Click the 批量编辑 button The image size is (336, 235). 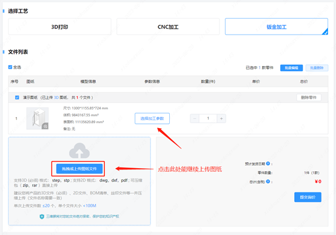tap(292, 68)
